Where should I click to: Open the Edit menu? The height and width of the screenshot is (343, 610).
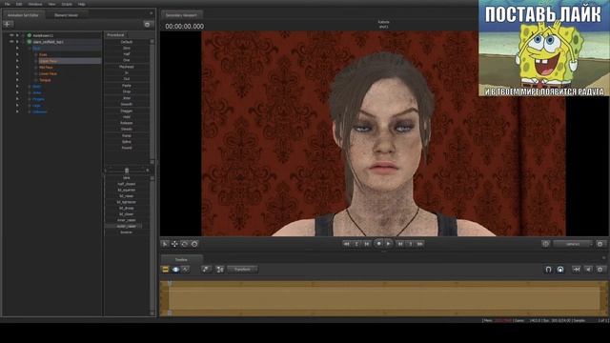click(x=19, y=4)
